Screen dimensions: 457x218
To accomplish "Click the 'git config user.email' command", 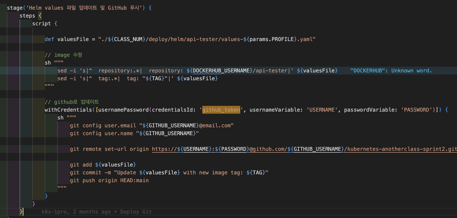I will [103, 126].
